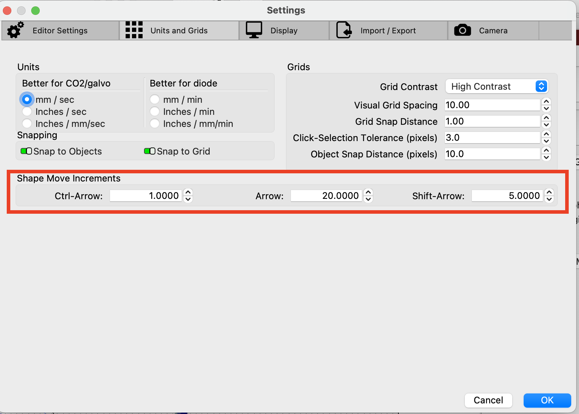Decrease the Shift-Arrow increment
The image size is (579, 414).
[549, 199]
